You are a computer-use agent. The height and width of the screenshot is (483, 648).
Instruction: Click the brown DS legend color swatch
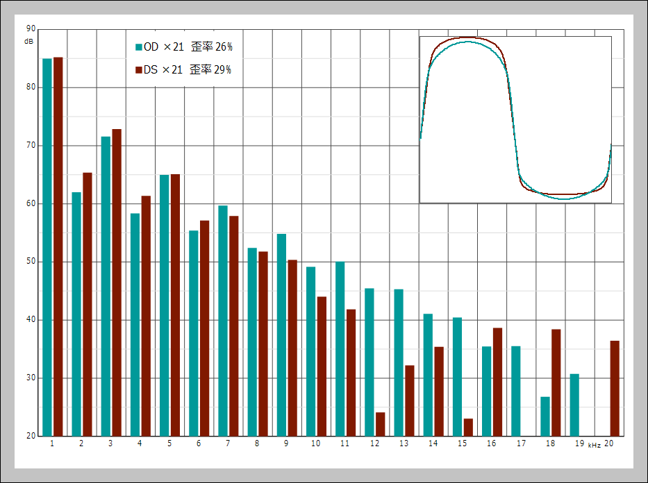pyautogui.click(x=139, y=70)
